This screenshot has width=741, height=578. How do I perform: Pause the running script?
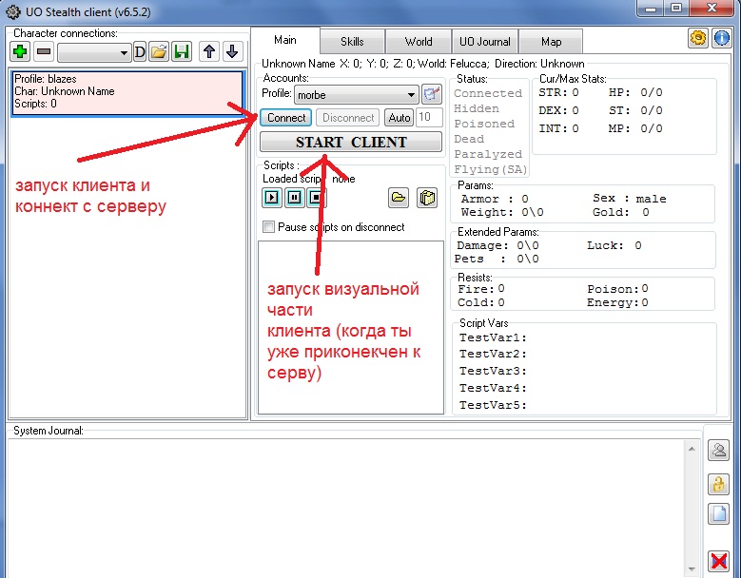[x=295, y=198]
